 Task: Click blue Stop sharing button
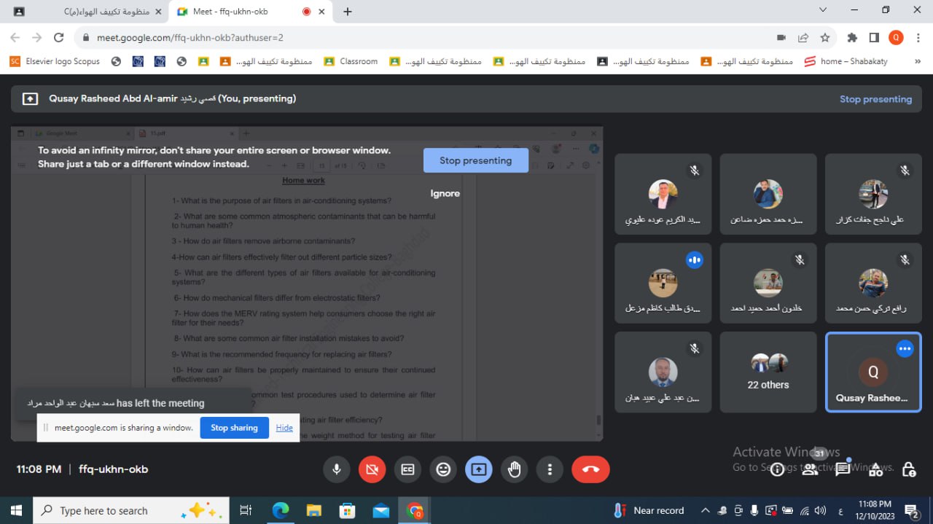click(234, 428)
